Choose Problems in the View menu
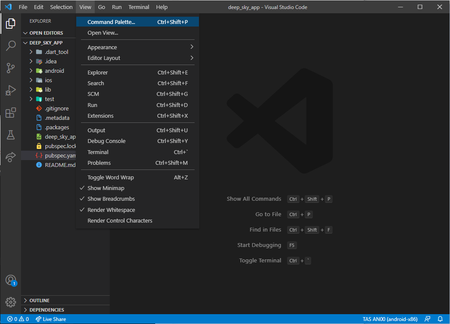This screenshot has width=450, height=324. tap(138, 163)
